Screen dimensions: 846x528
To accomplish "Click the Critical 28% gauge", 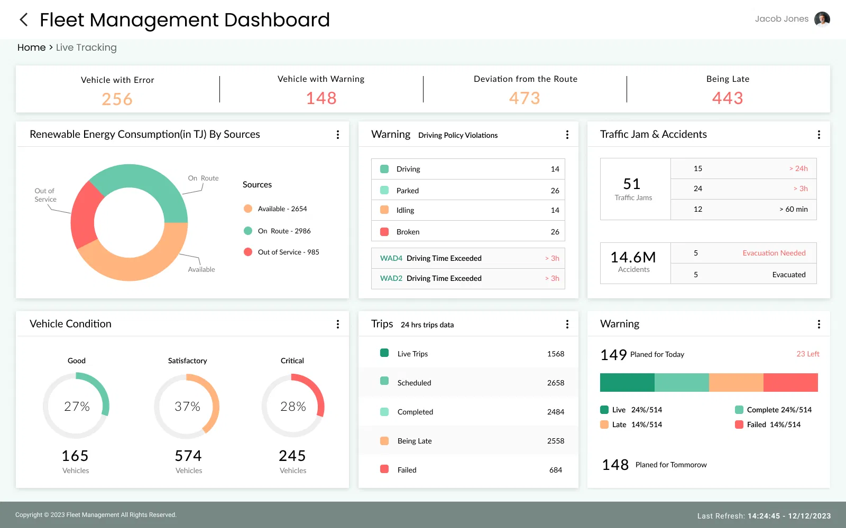I will point(293,406).
